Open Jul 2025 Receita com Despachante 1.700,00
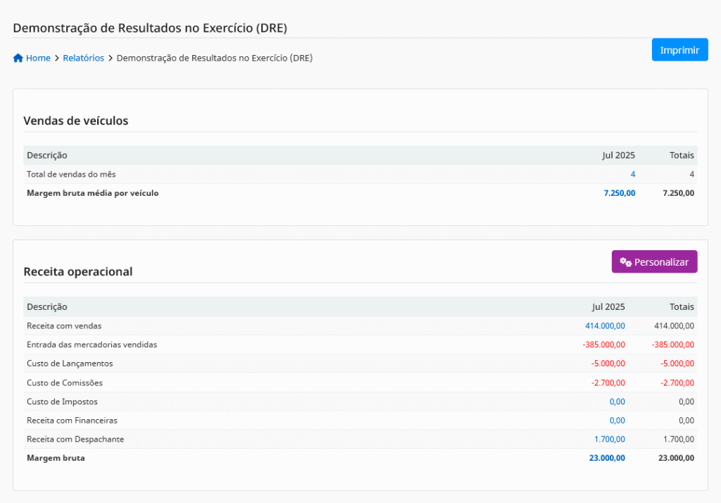Screen dimensions: 721x503 [x=609, y=440]
